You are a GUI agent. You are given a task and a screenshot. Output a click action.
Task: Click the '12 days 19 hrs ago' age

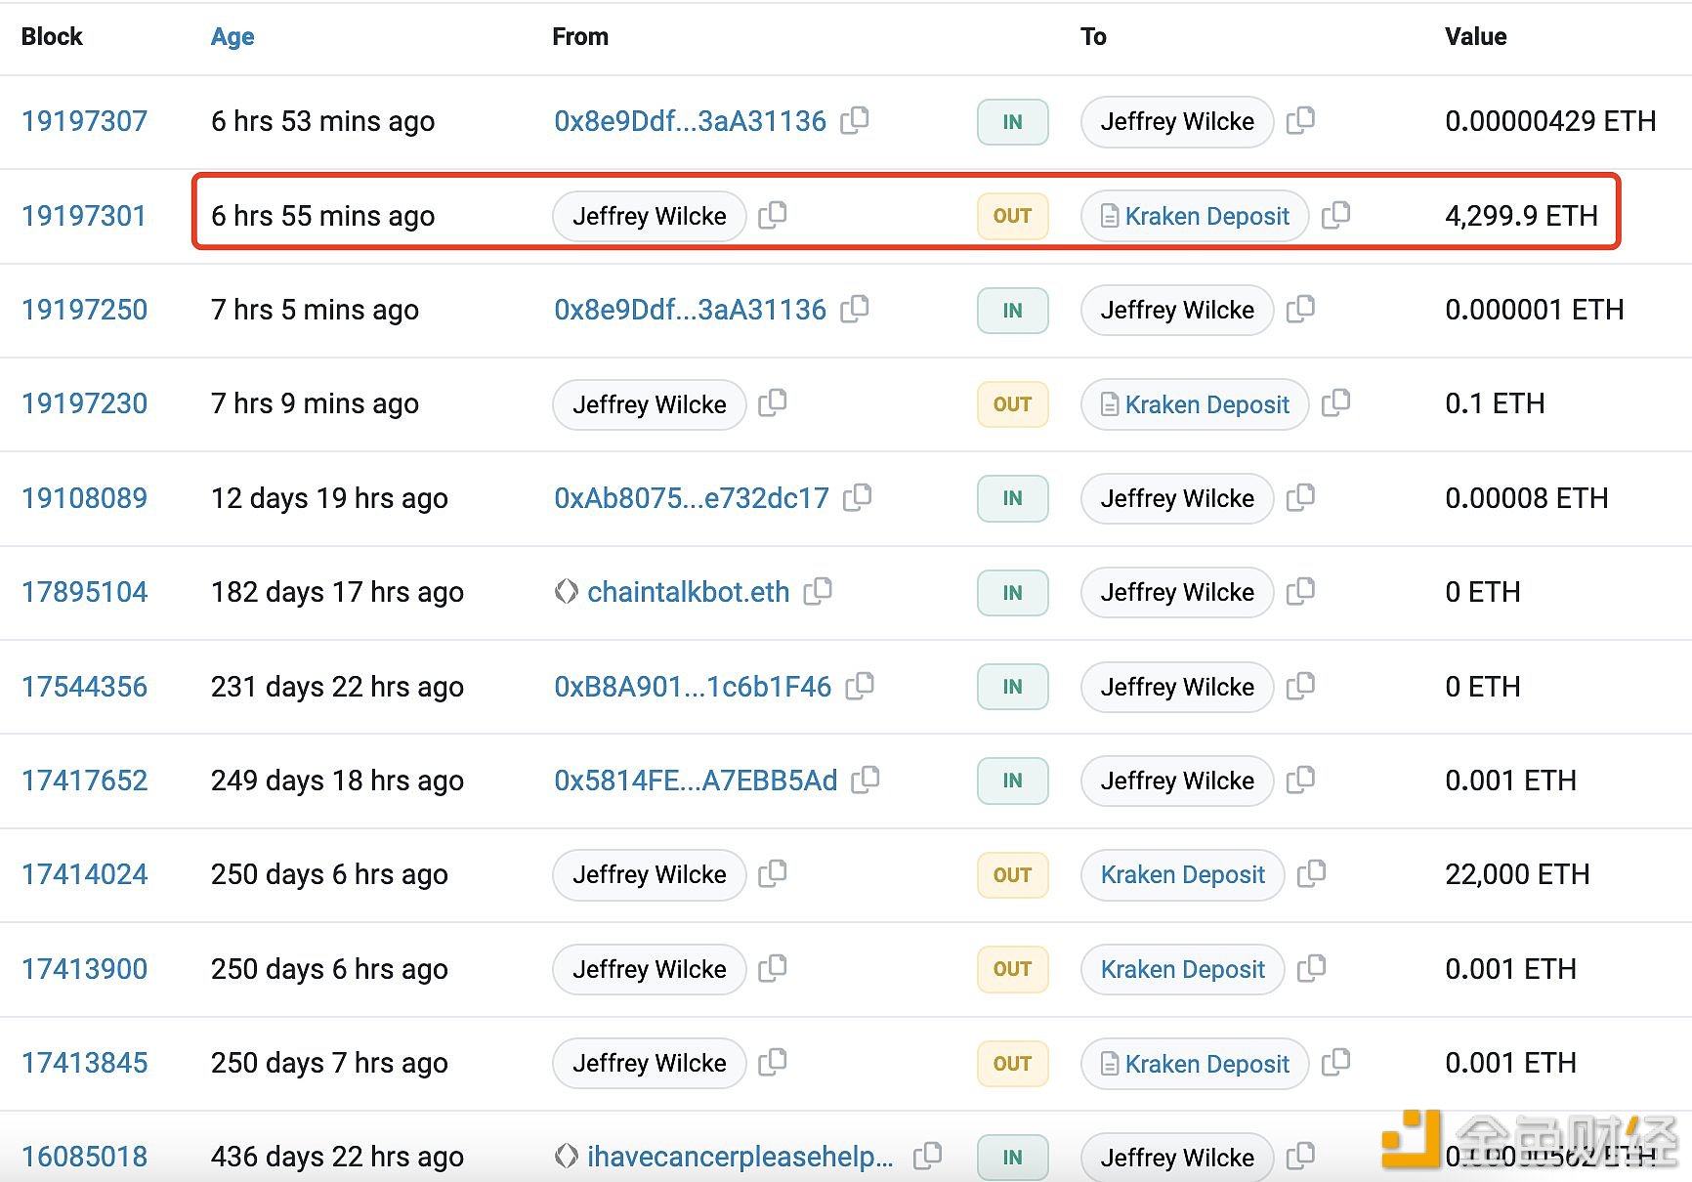329,498
